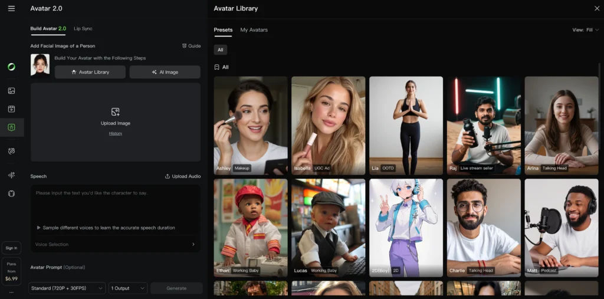Open the audio waveform sidebar icon

(x=11, y=175)
